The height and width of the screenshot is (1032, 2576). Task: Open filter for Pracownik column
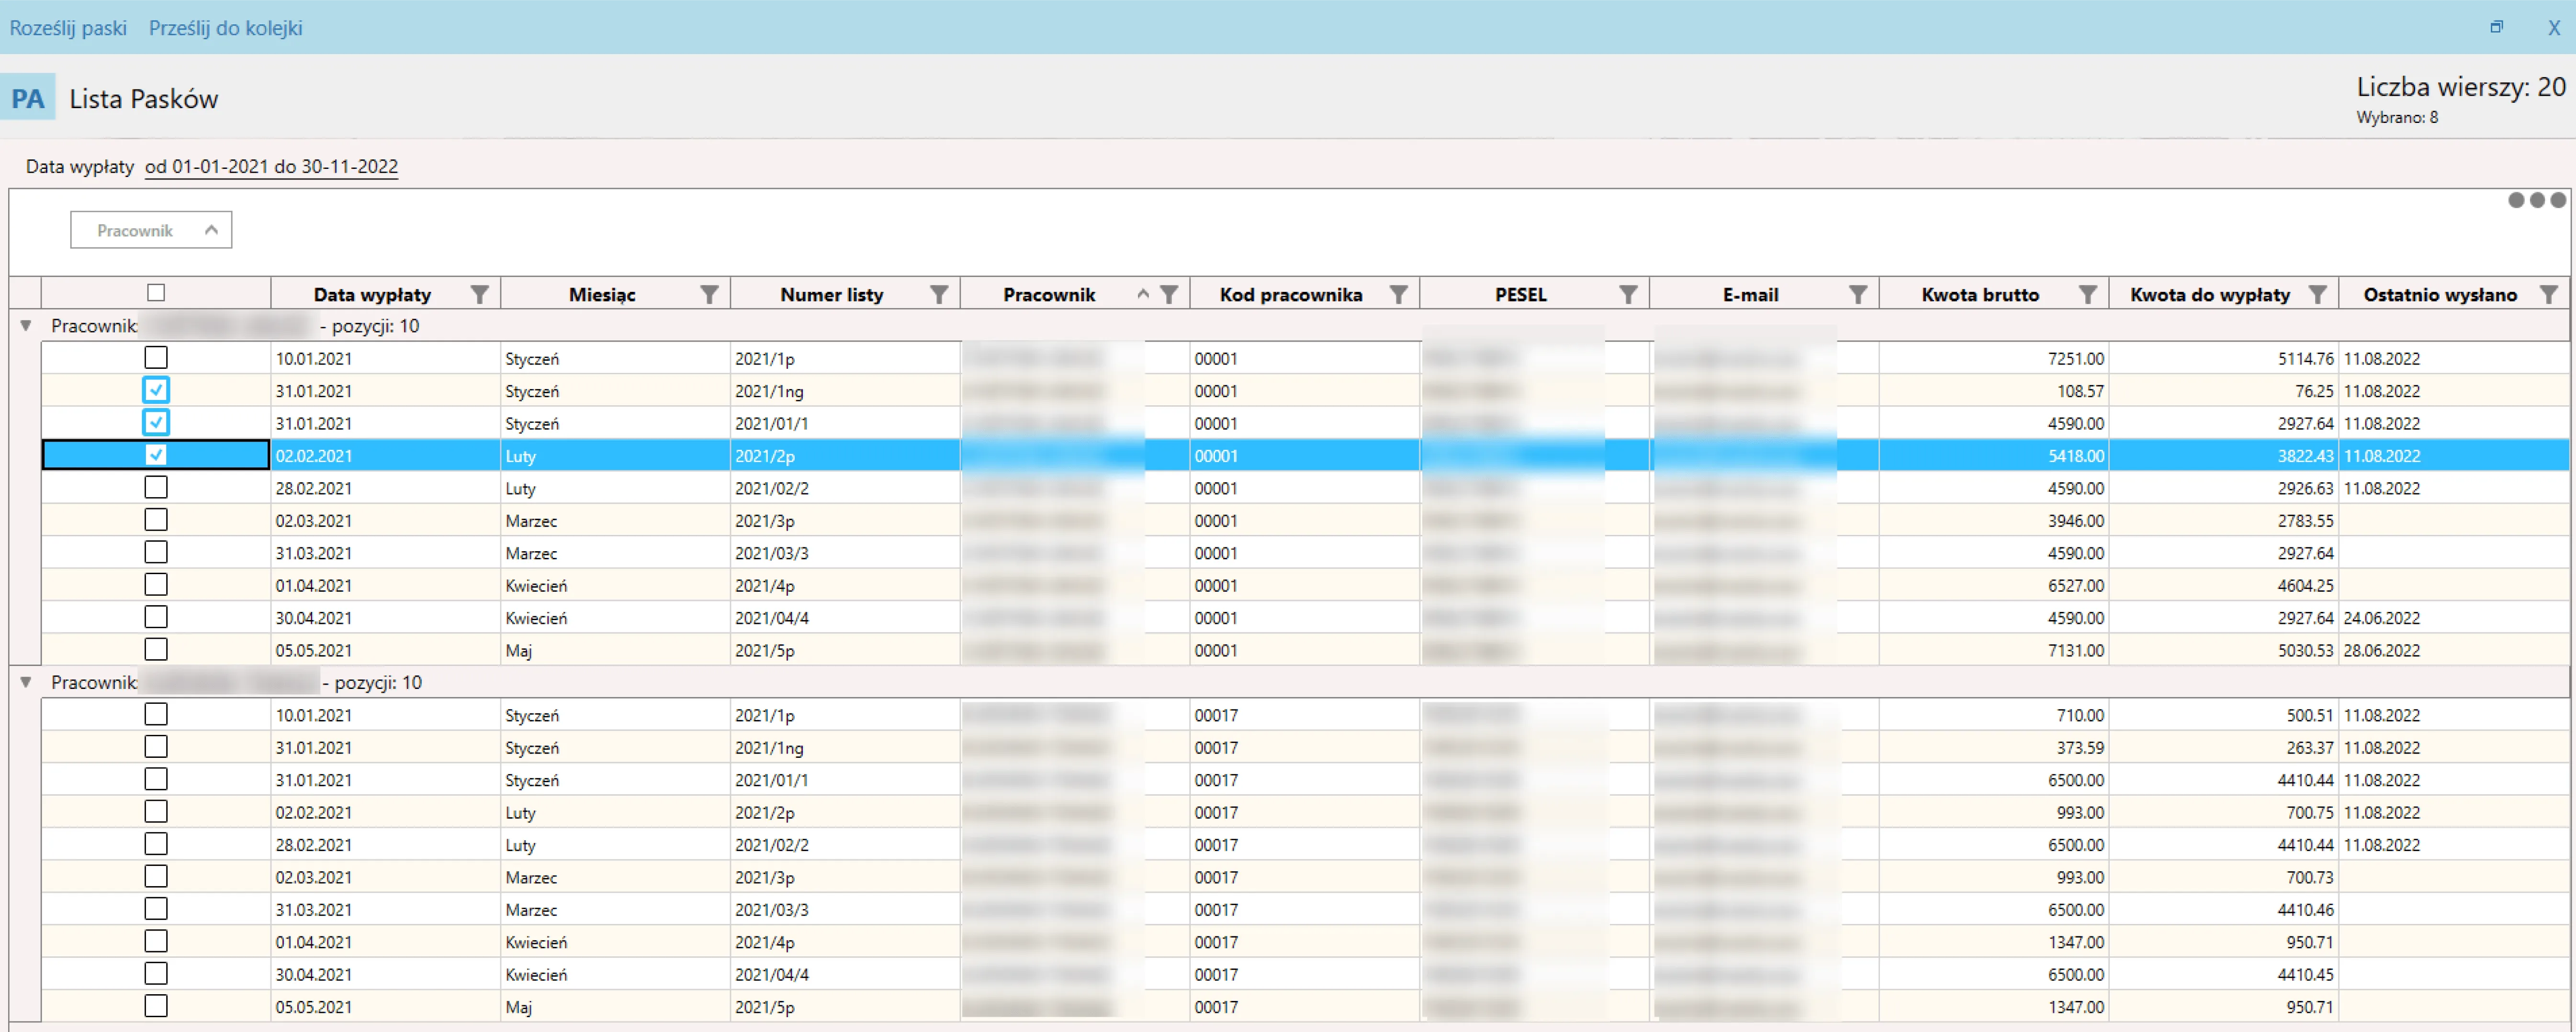(1169, 295)
